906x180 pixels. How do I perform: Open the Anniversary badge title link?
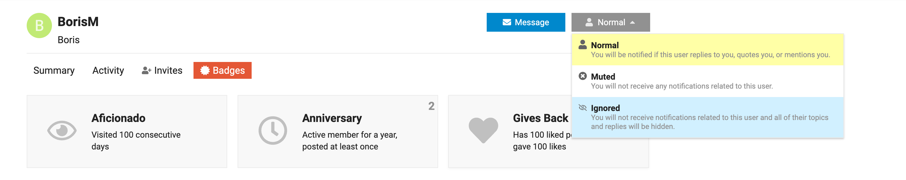pos(332,118)
